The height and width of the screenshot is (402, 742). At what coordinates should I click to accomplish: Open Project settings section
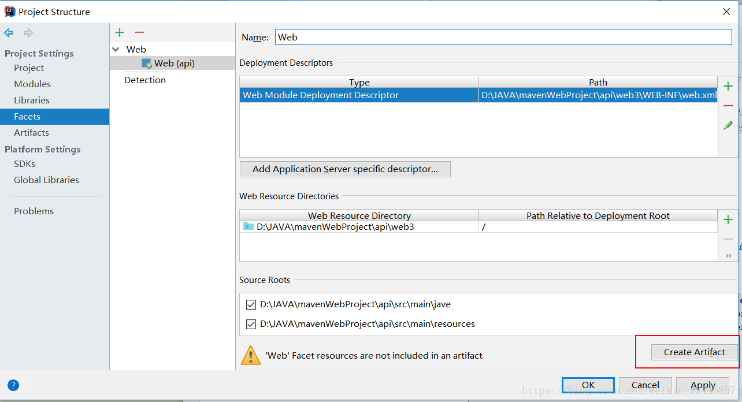click(x=29, y=68)
